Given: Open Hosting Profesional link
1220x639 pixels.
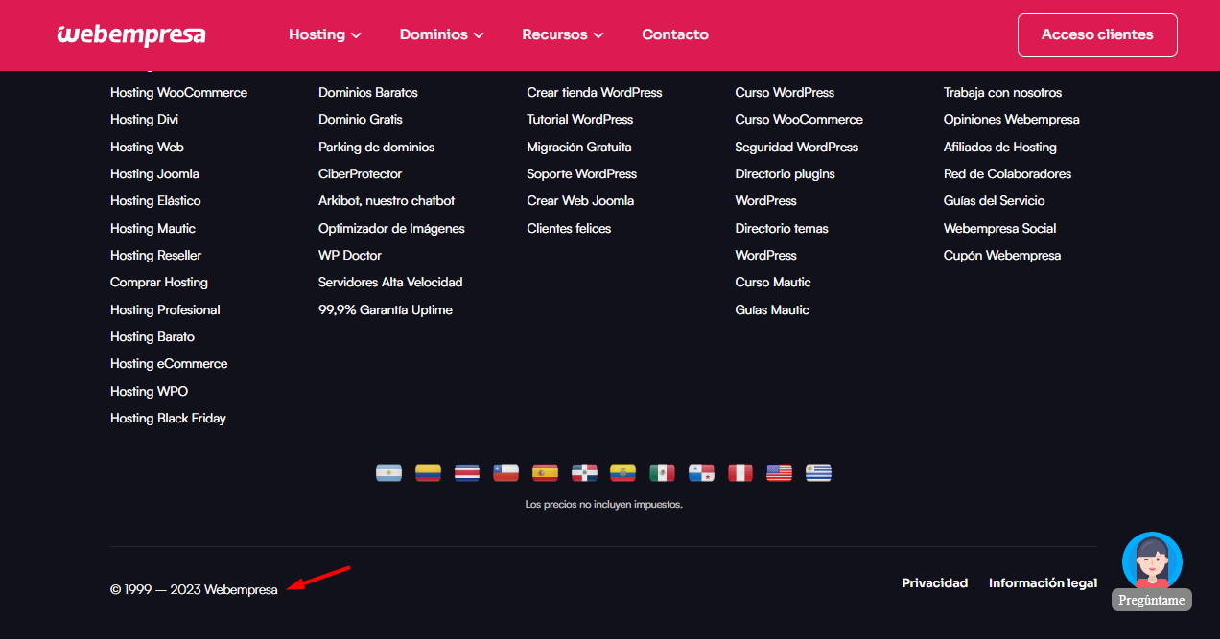Looking at the screenshot, I should [165, 309].
